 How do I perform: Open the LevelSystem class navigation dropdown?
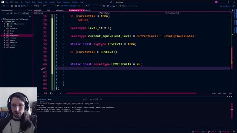[x=132, y=13]
